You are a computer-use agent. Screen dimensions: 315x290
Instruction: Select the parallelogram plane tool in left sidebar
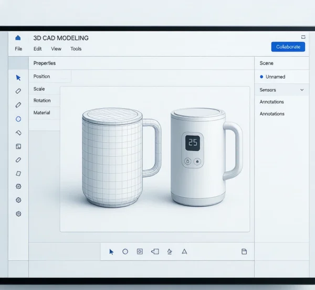click(18, 174)
